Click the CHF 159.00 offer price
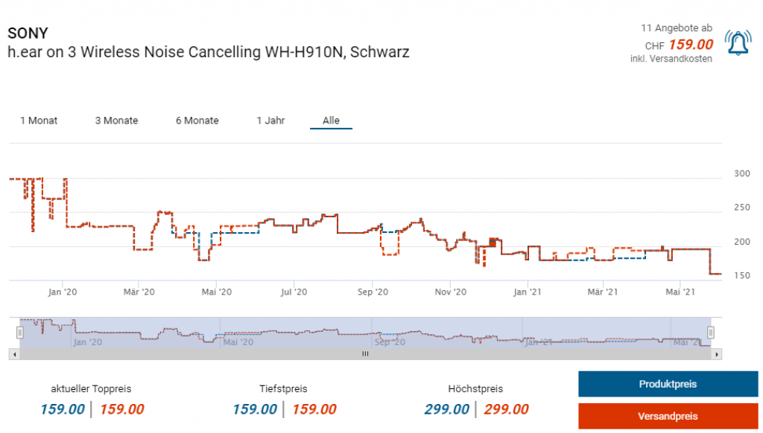This screenshot has height=433, width=763. (x=690, y=45)
